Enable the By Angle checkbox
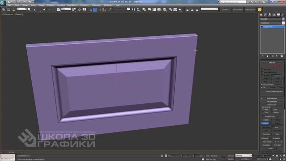 [x=262, y=75]
